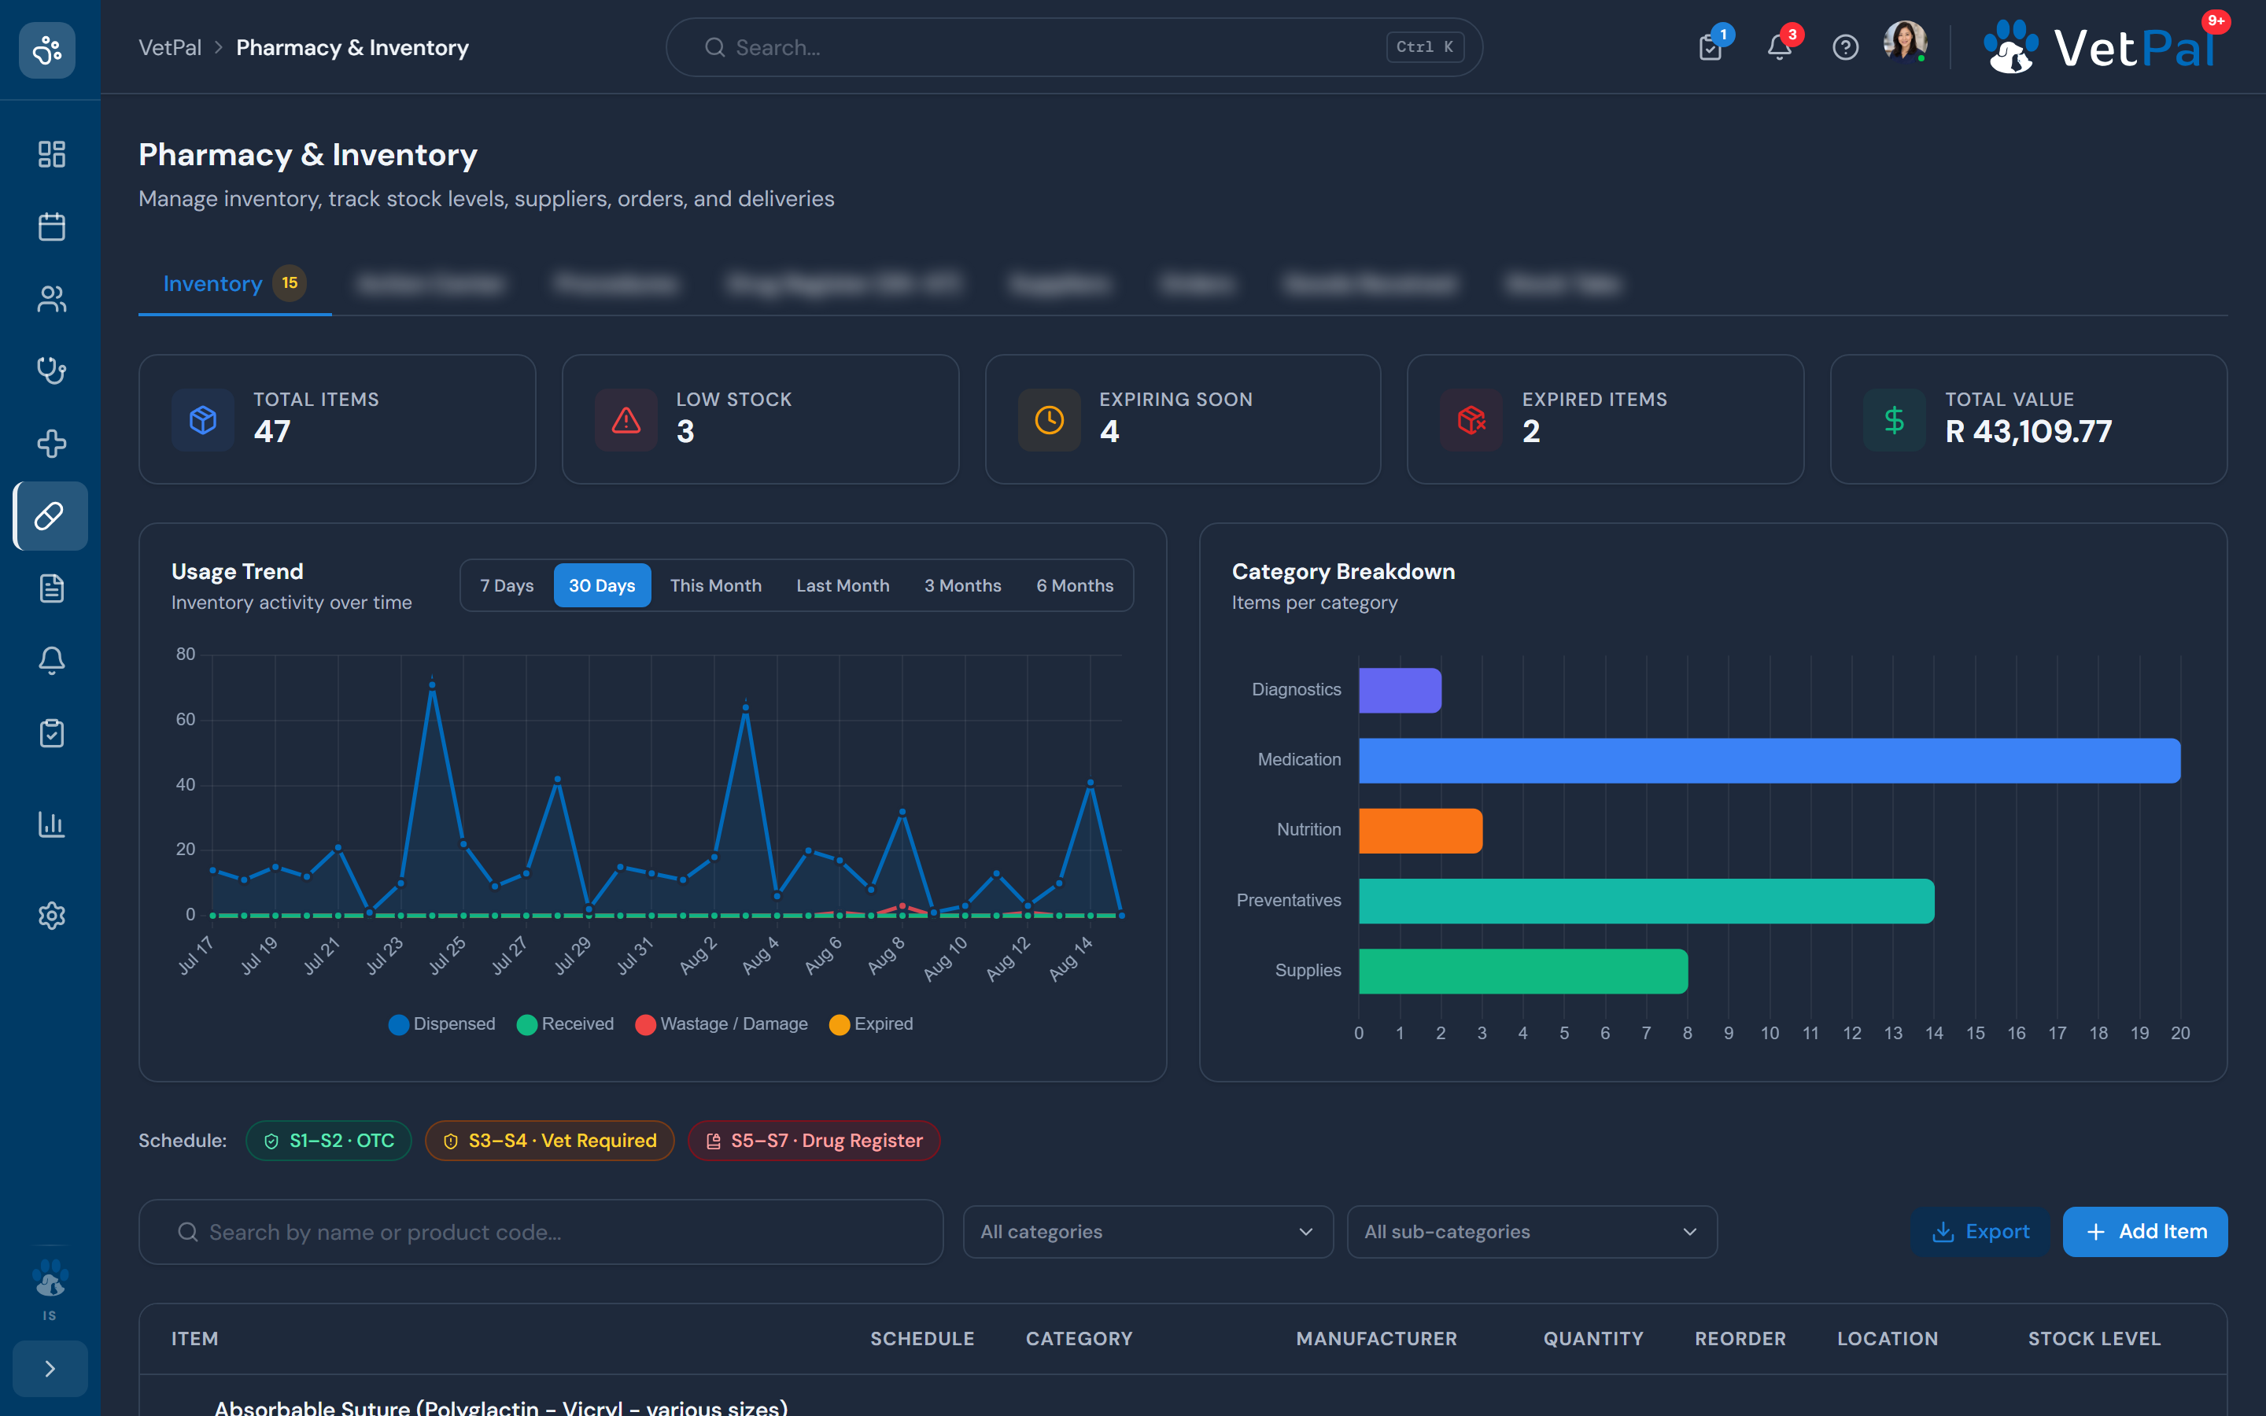
Task: Open the medical cross icon in sidebar
Action: [51, 443]
